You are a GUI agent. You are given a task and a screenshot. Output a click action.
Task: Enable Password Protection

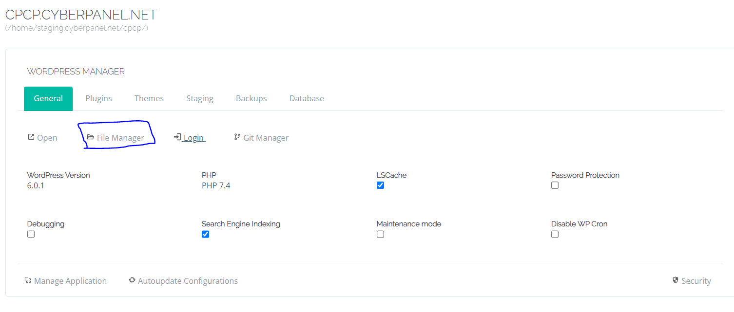pyautogui.click(x=555, y=185)
